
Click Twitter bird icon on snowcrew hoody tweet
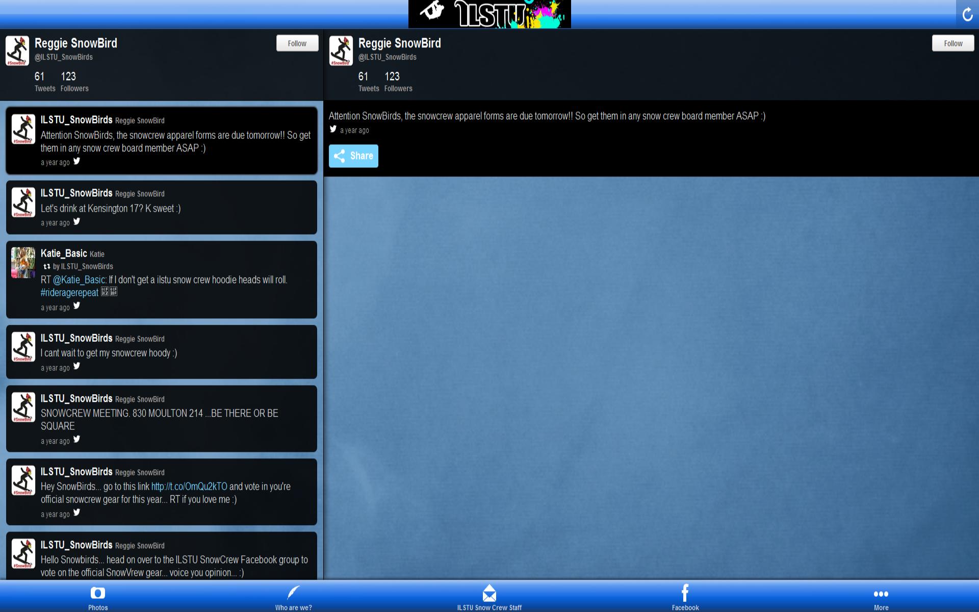(76, 366)
